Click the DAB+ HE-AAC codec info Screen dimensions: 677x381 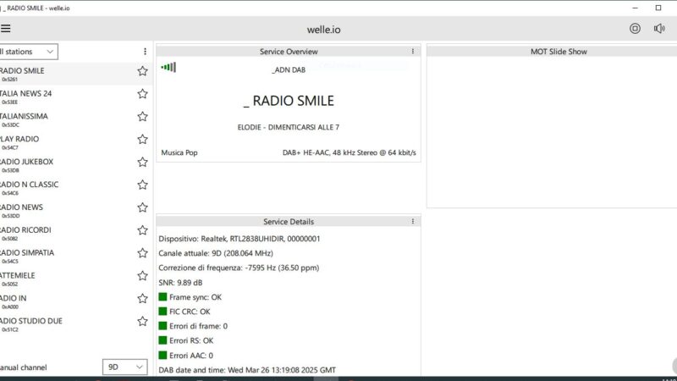click(x=350, y=152)
